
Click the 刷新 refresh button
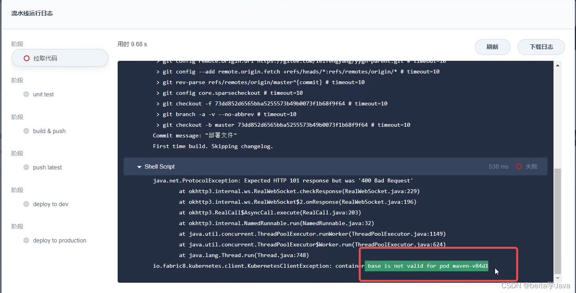click(492, 47)
